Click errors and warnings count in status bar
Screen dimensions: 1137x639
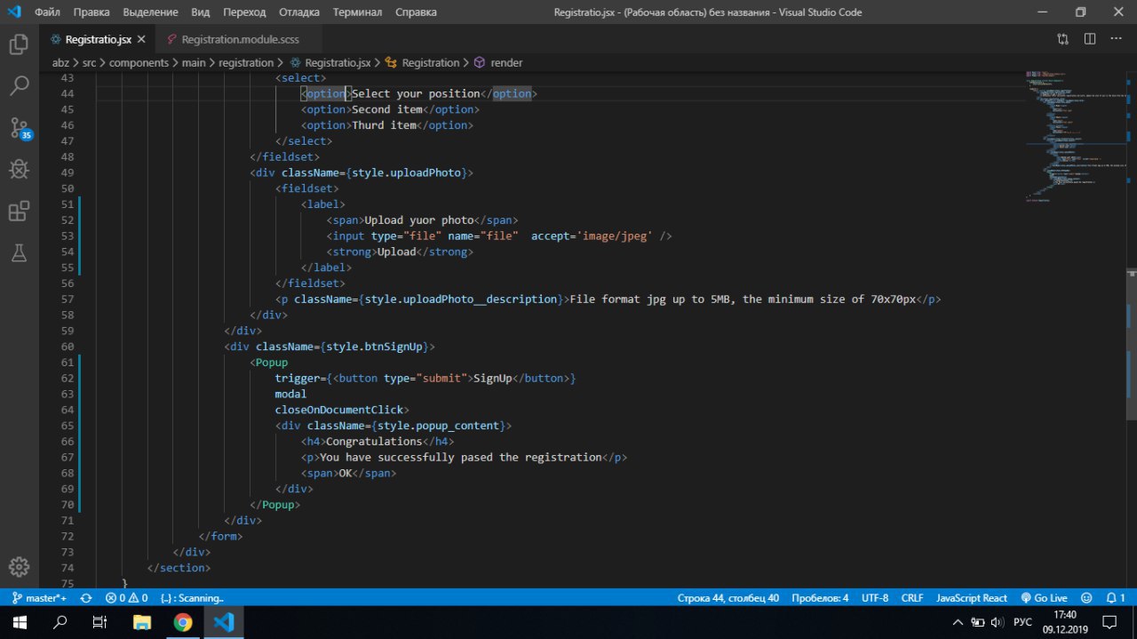pyautogui.click(x=125, y=598)
